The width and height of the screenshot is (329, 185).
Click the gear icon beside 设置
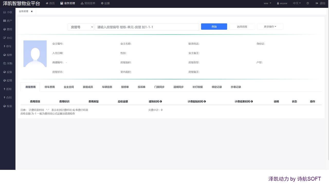(x=102, y=3)
